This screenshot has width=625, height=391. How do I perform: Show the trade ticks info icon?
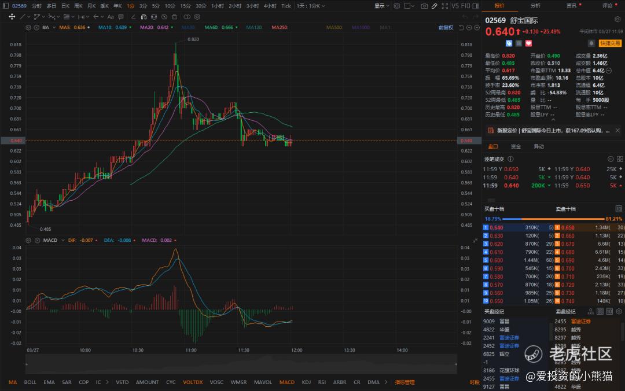510,159
